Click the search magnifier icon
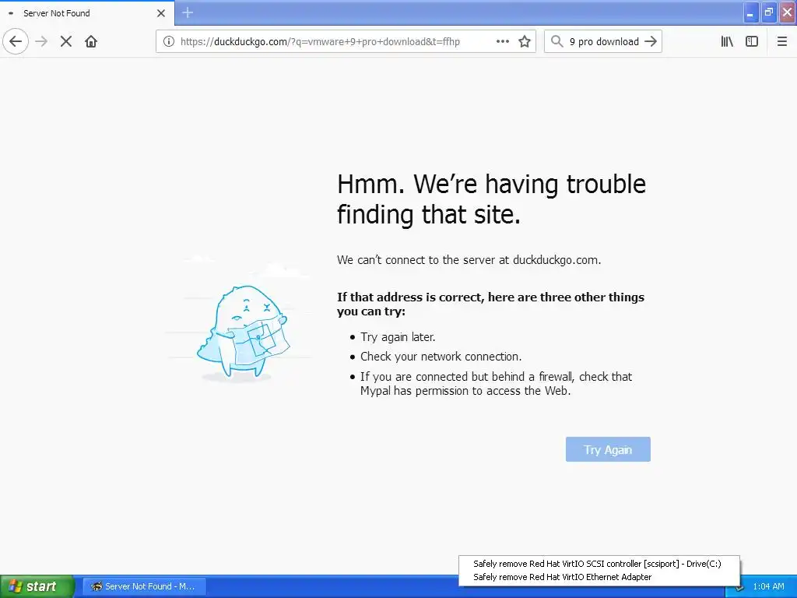797x598 pixels. click(557, 41)
